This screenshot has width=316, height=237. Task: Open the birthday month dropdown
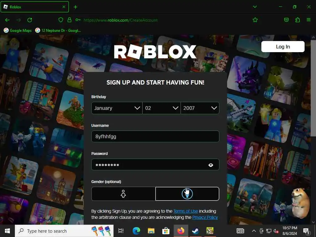click(x=117, y=108)
